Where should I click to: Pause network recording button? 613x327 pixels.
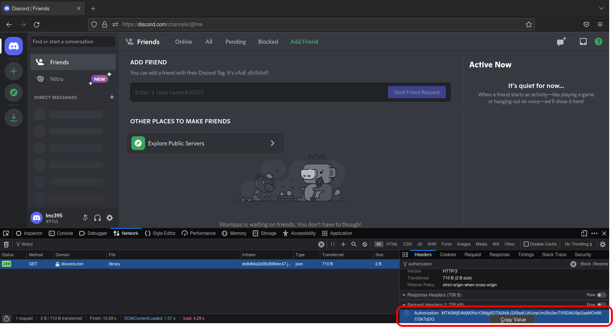pos(333,244)
